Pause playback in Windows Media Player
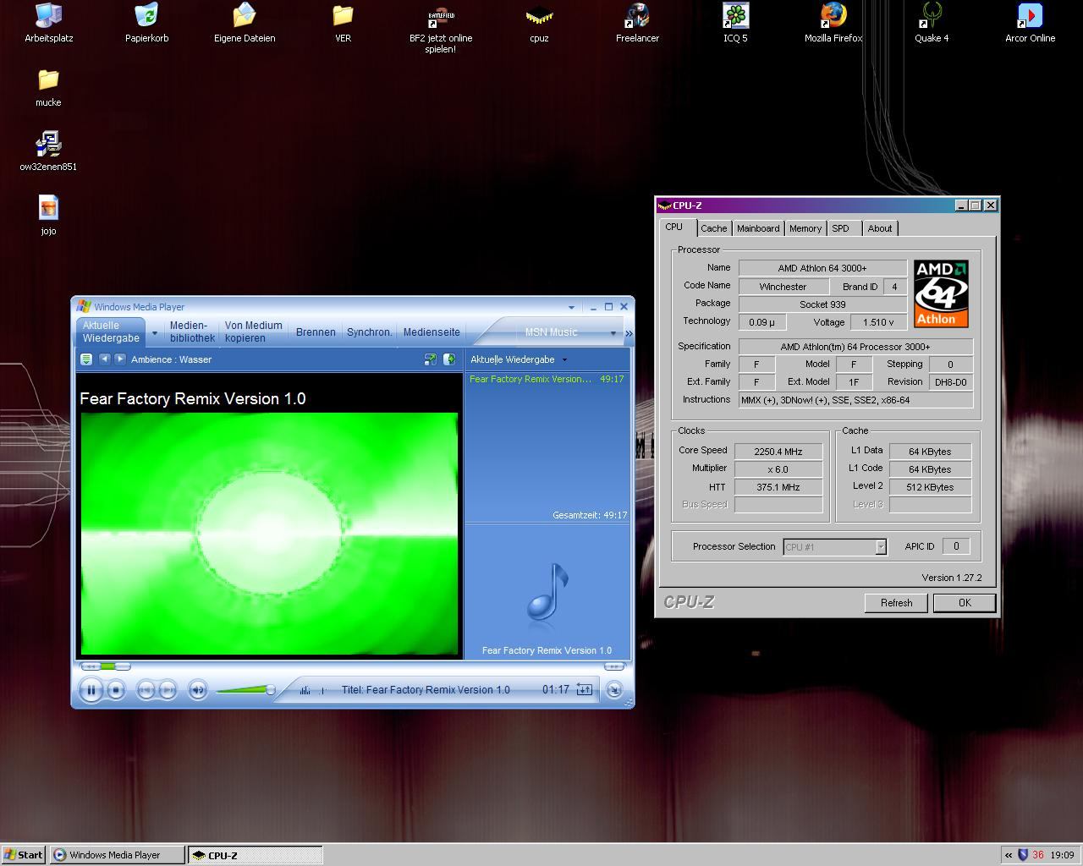The height and width of the screenshot is (866, 1083). [91, 690]
